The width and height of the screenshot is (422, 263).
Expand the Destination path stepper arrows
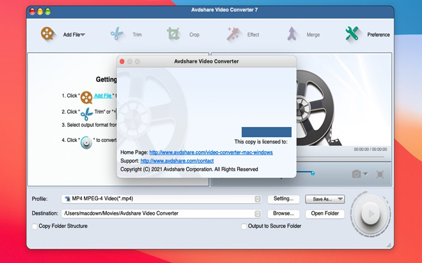click(257, 214)
